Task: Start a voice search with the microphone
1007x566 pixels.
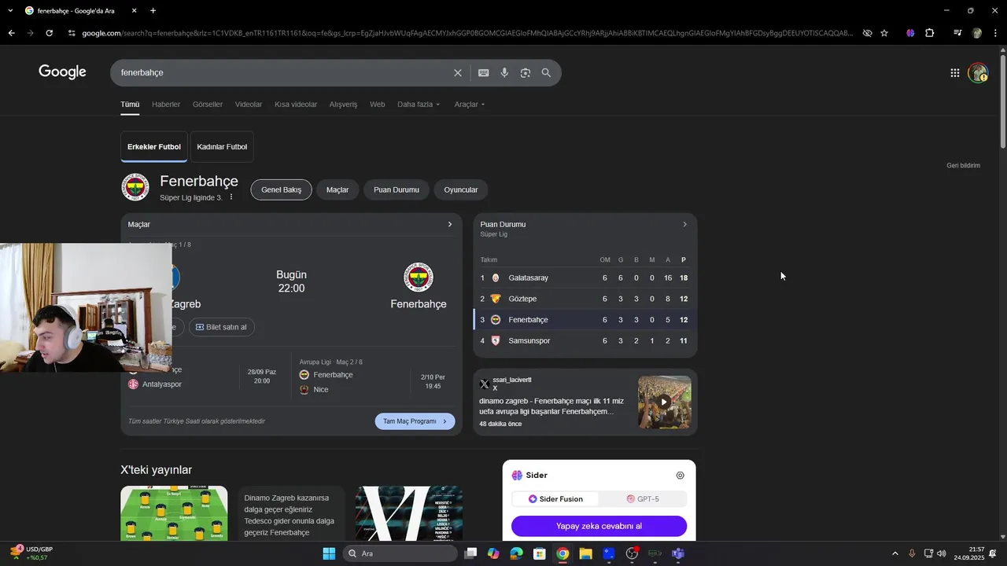Action: (504, 72)
